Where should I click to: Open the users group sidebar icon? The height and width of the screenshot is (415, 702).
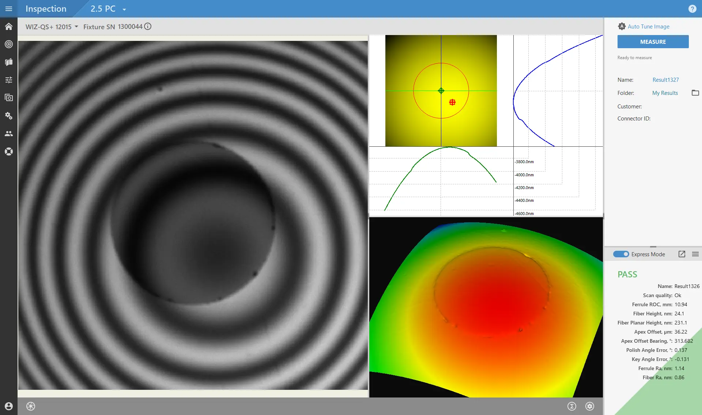[9, 134]
